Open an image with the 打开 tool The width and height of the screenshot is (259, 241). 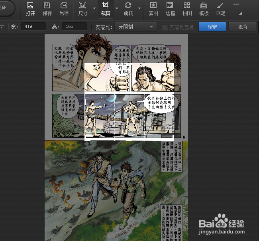30,9
